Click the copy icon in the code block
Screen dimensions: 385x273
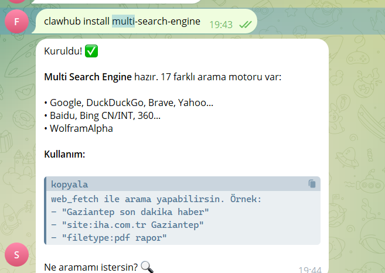pyautogui.click(x=312, y=184)
